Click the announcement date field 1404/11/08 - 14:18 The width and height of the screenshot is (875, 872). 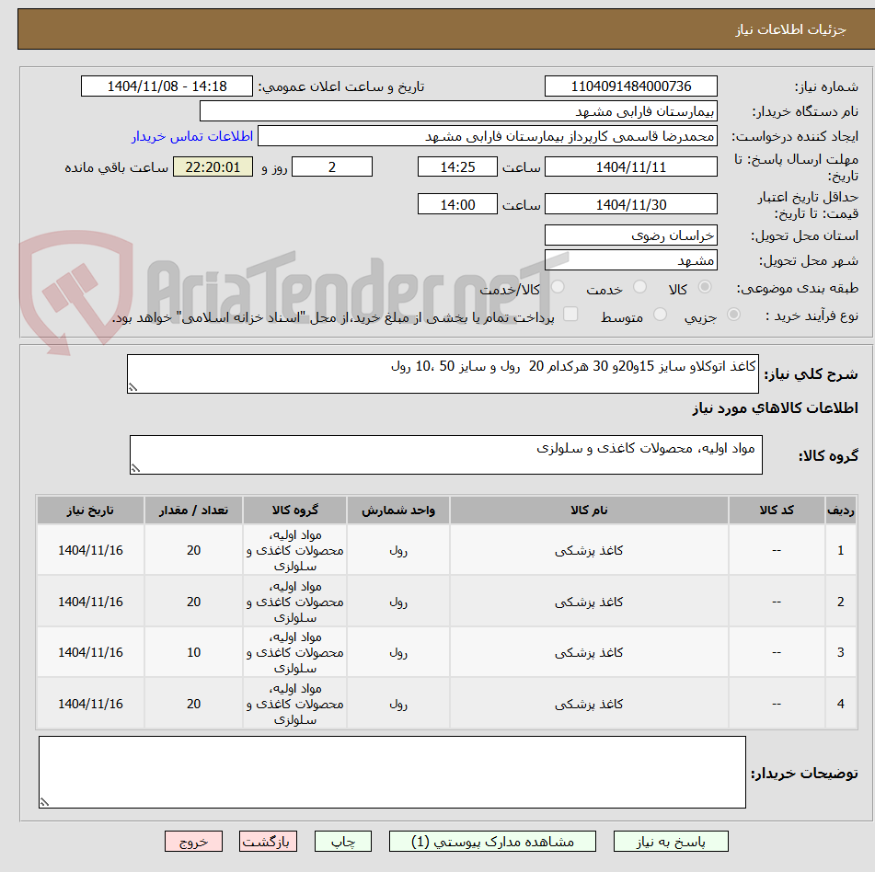click(x=167, y=86)
